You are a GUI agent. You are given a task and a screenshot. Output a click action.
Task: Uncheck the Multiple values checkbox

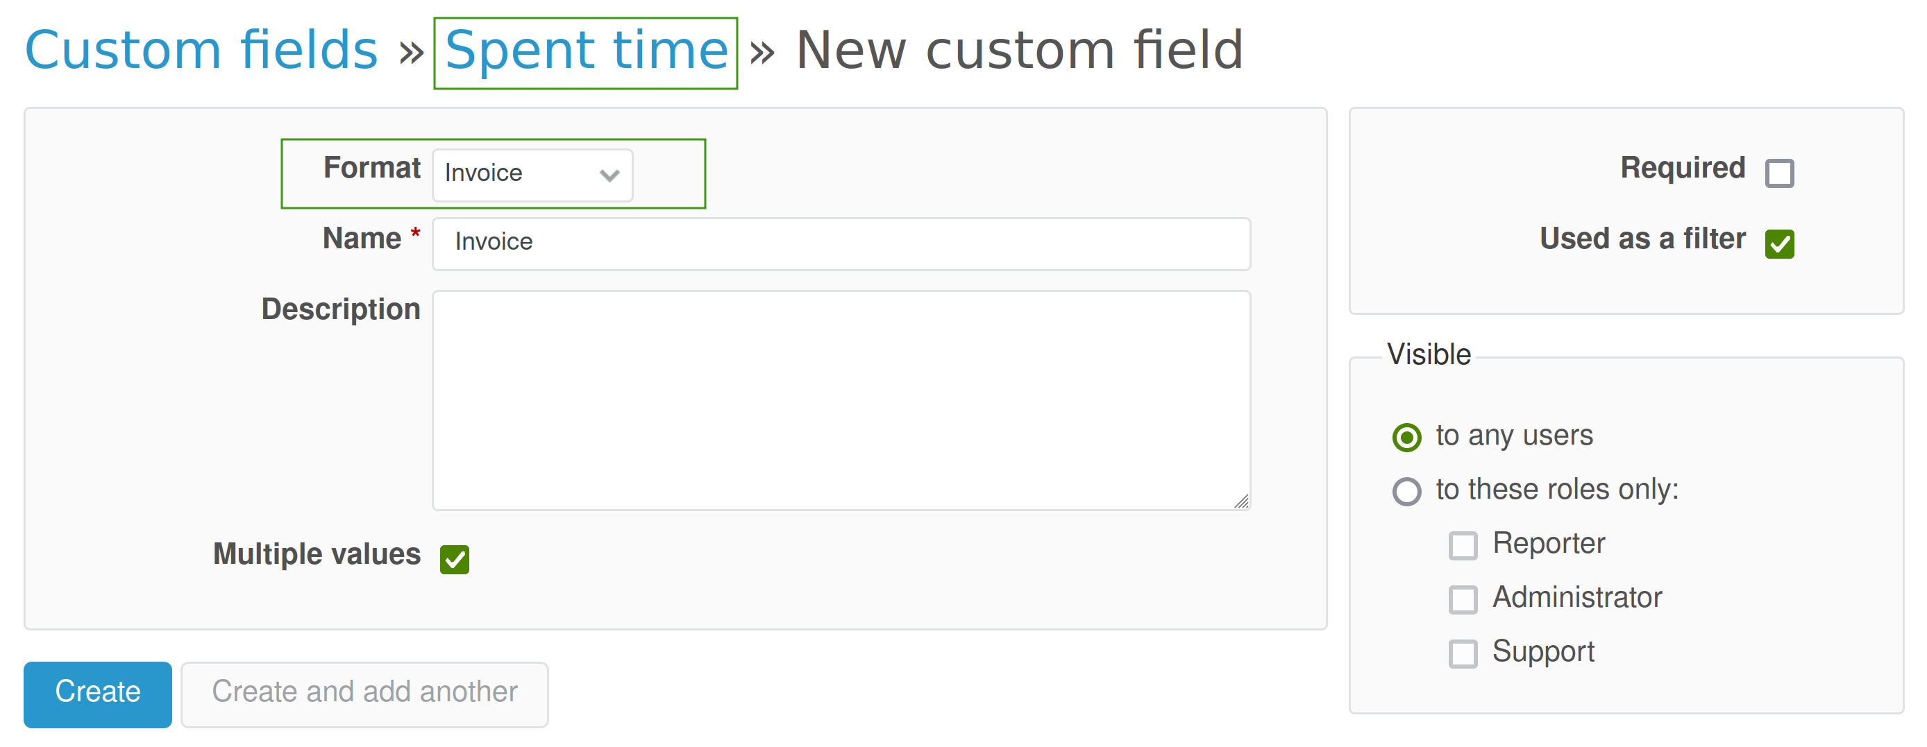(x=455, y=559)
